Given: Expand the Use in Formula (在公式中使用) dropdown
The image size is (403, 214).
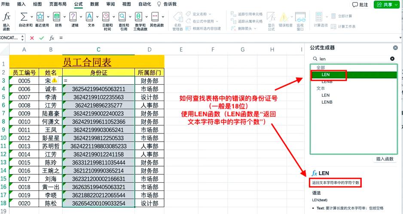Looking at the screenshot, I should click(217, 21).
